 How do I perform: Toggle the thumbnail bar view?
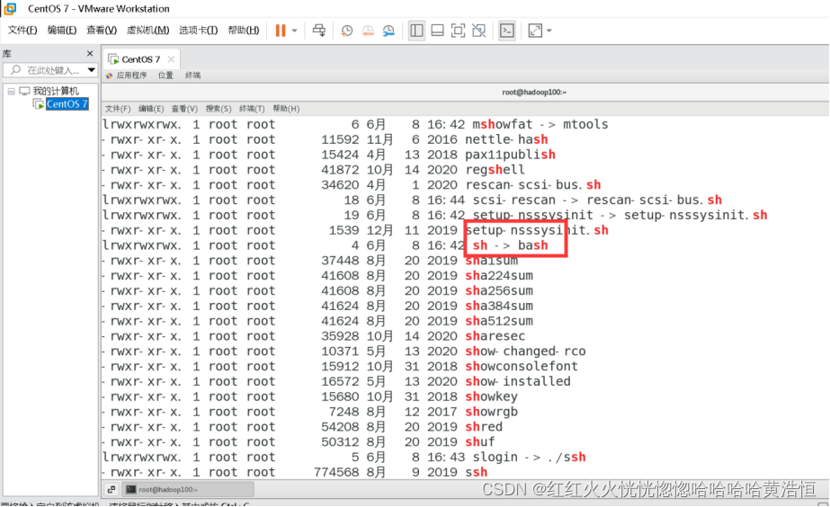coord(437,31)
